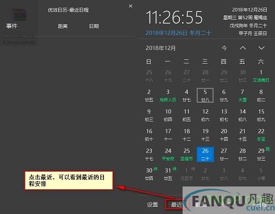
Task: Select greyed January 1 元旦节
Action: click(186, 174)
